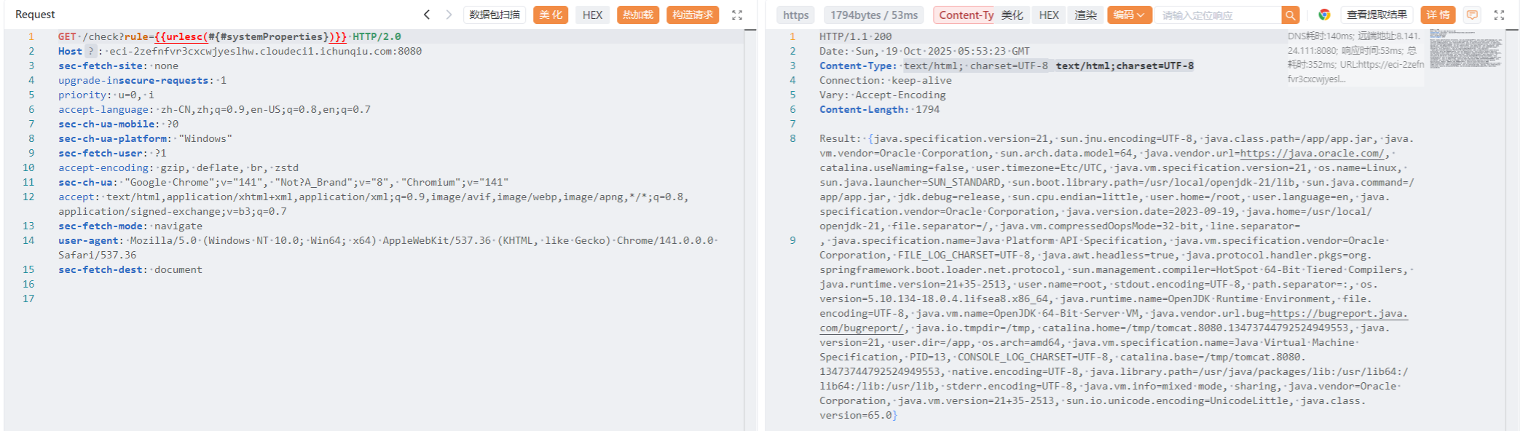Image resolution: width=1523 pixels, height=431 pixels.
Task: Toggle 美化 beautify in Request panel
Action: click(551, 15)
